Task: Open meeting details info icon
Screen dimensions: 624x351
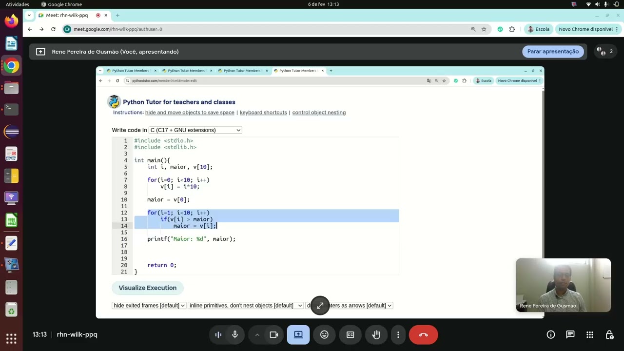Action: tap(551, 334)
